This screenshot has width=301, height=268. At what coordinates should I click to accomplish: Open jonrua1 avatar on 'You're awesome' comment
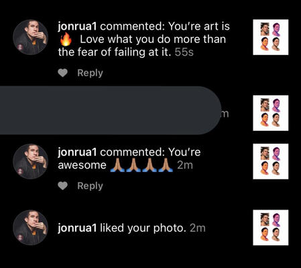pyautogui.click(x=30, y=161)
